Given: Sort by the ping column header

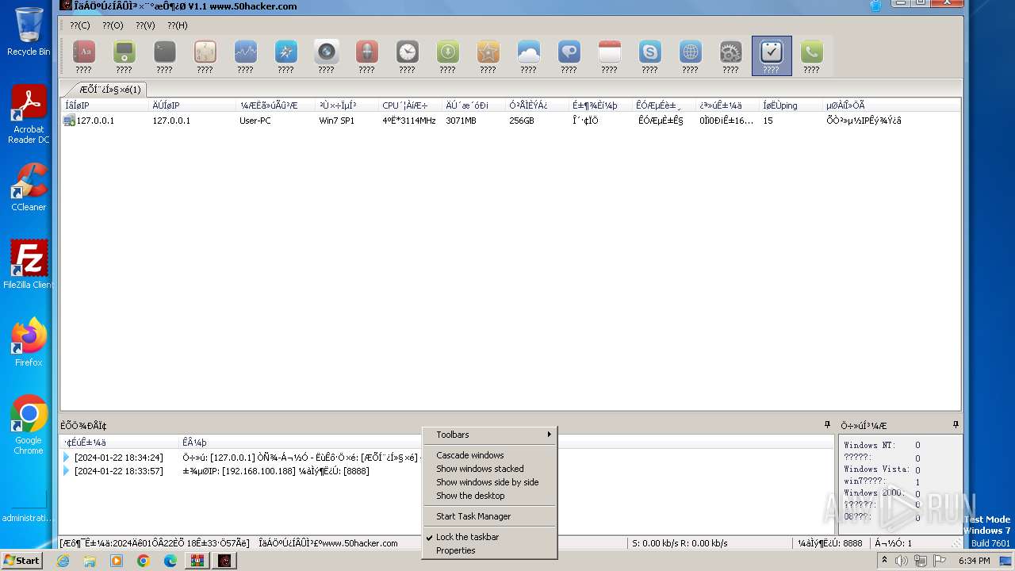Looking at the screenshot, I should [x=791, y=105].
